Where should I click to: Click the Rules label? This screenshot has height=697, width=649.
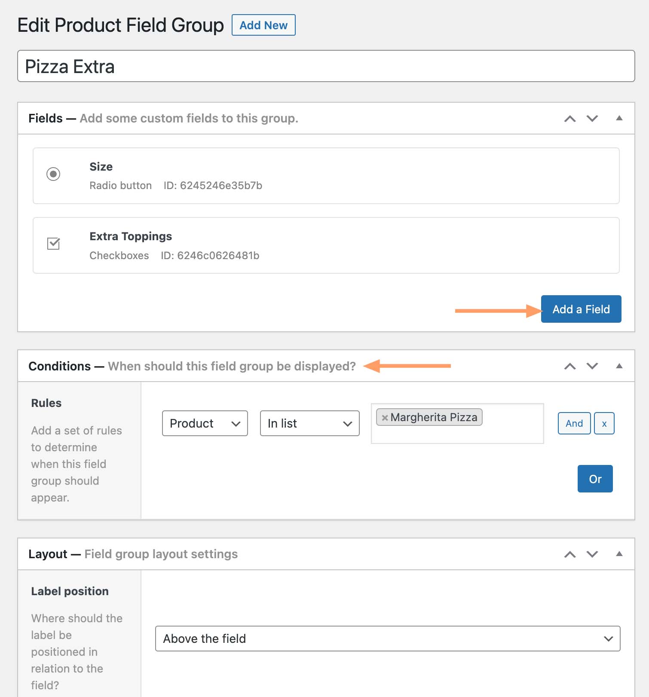(x=46, y=403)
